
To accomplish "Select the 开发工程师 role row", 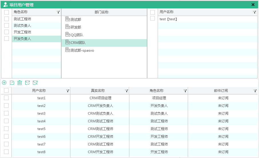I will coord(22,32).
